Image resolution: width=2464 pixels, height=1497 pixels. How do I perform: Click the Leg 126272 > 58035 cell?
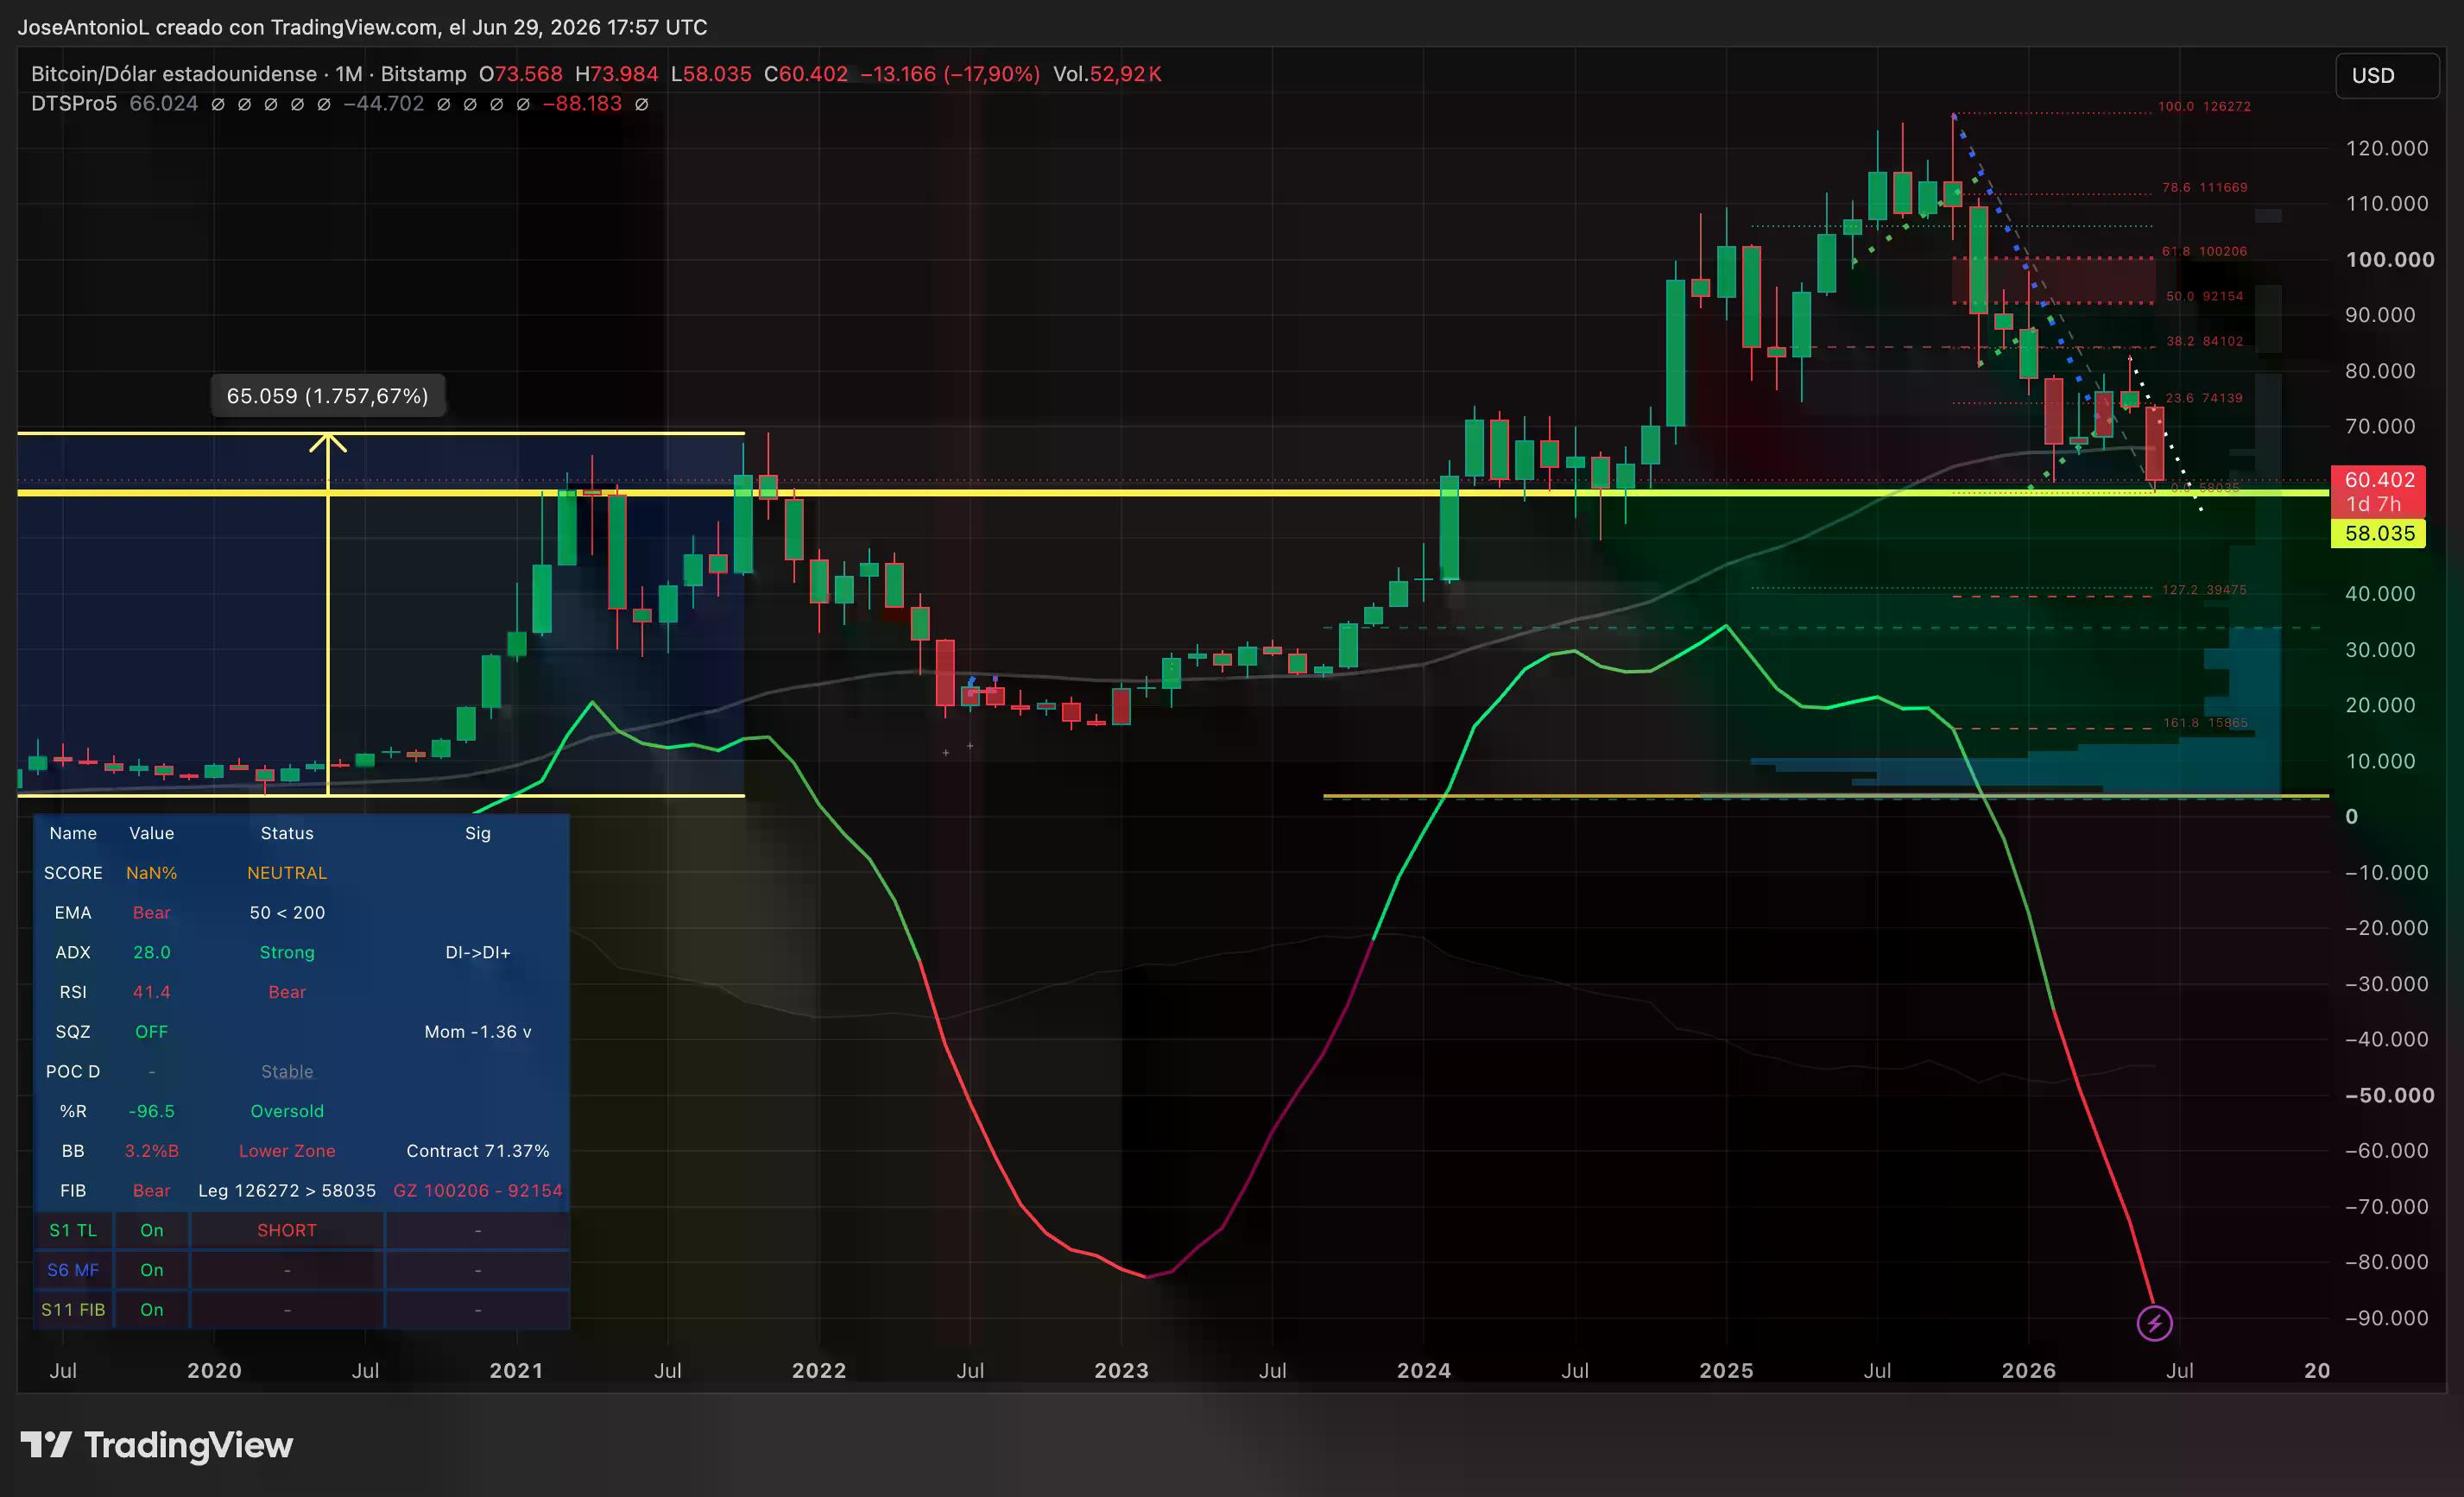click(287, 1191)
